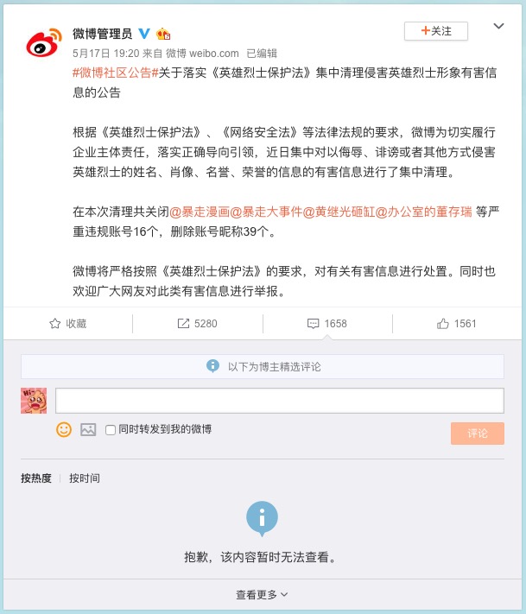
Task: Sort comments by 按时间
Action: 85,478
